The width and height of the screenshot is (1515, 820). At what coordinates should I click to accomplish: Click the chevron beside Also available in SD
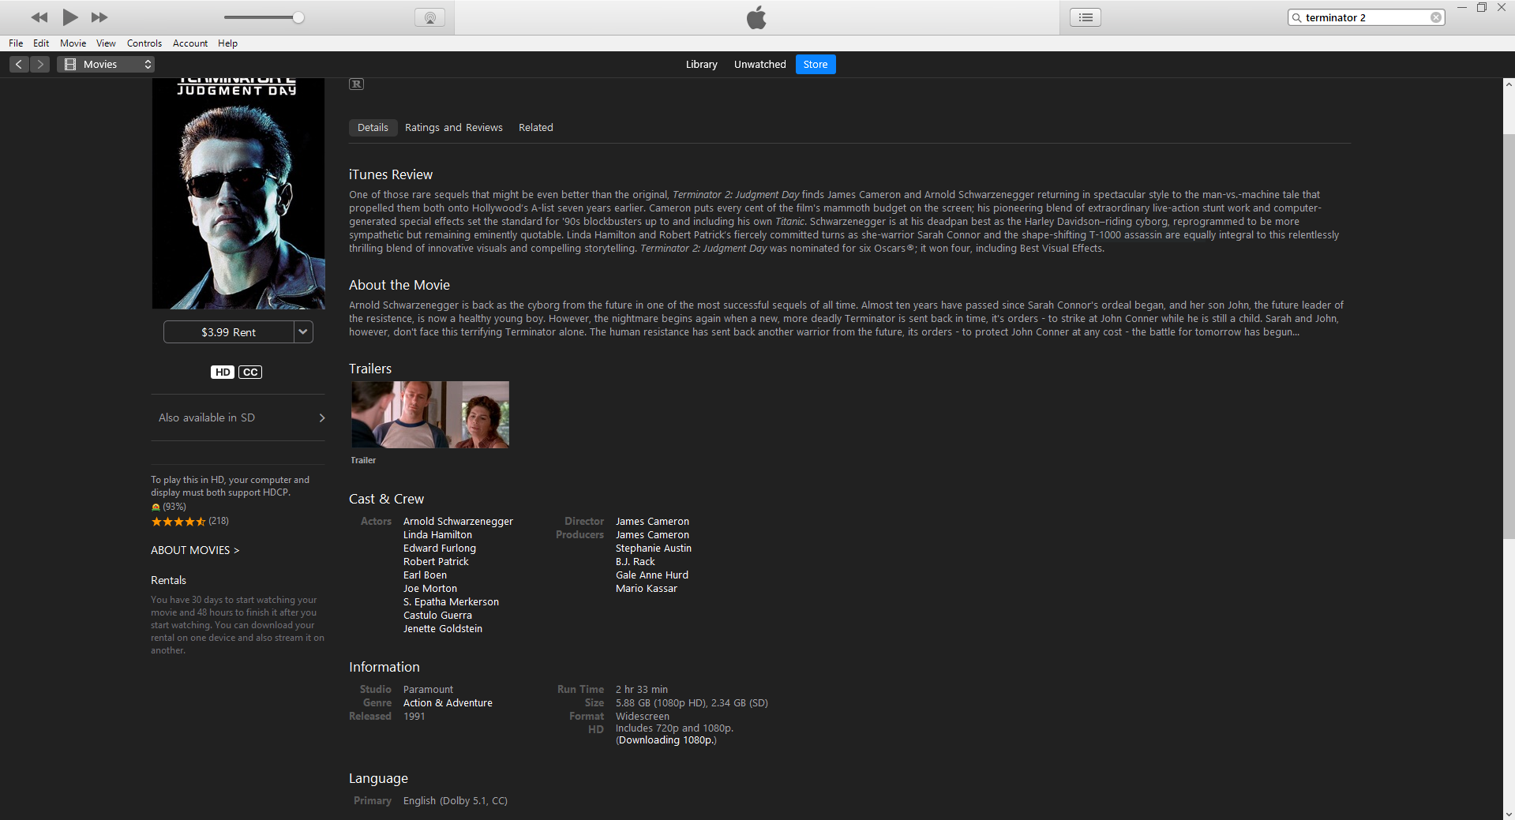322,417
